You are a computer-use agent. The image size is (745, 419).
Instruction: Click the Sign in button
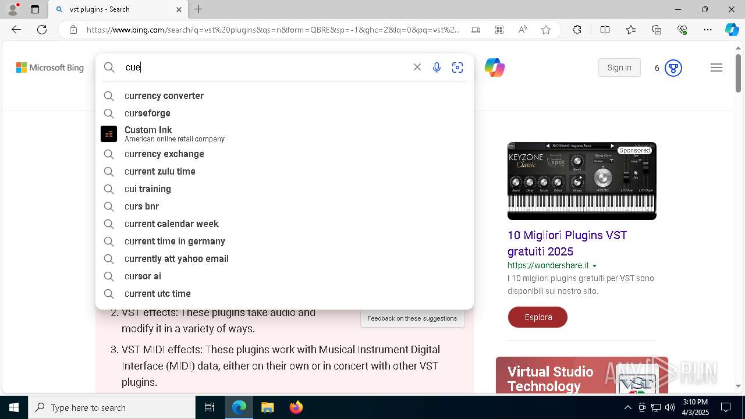click(x=619, y=68)
